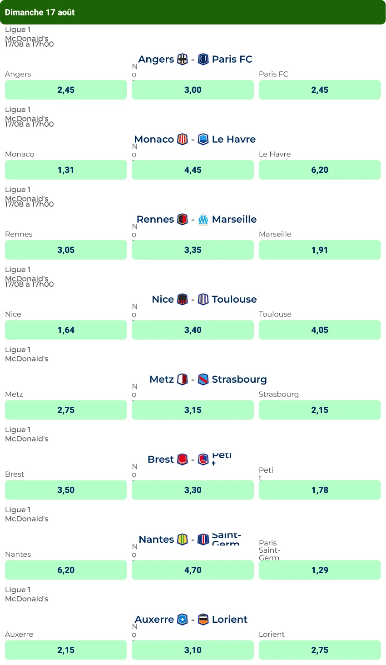Click the Monaco team logo

click(182, 140)
